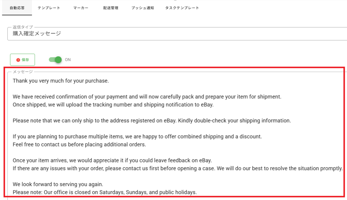Expand the 返信タイプ dropdown showing 購入確定メッセージ
Viewport: 347px width, 200px height.
coord(177,34)
